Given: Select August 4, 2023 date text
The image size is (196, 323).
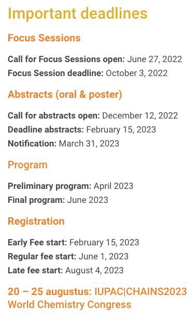Looking at the screenshot, I should pos(94,271).
